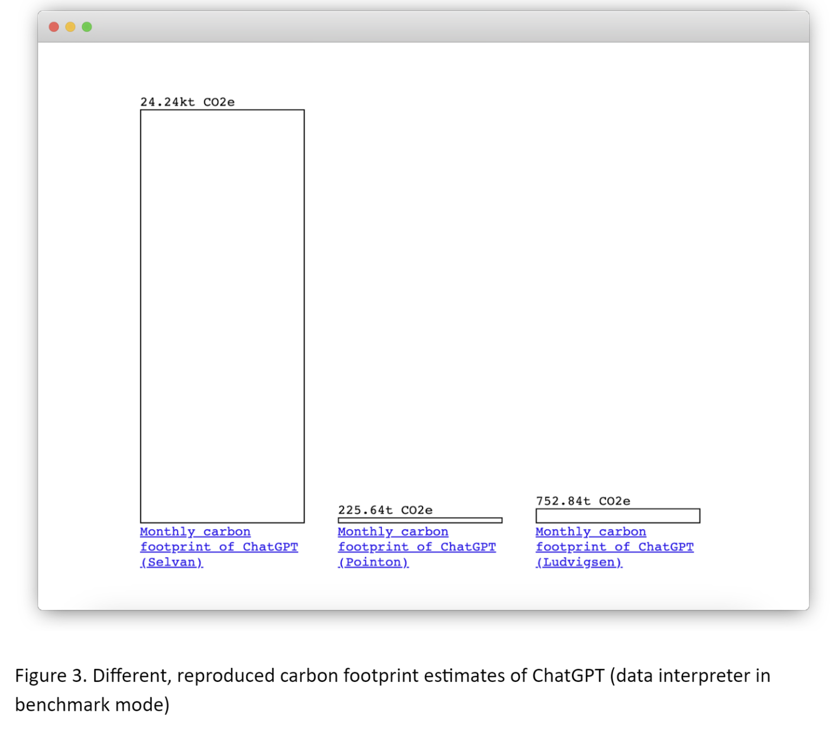
Task: Click the "225.64t CO2e" value label
Action: [x=385, y=510]
